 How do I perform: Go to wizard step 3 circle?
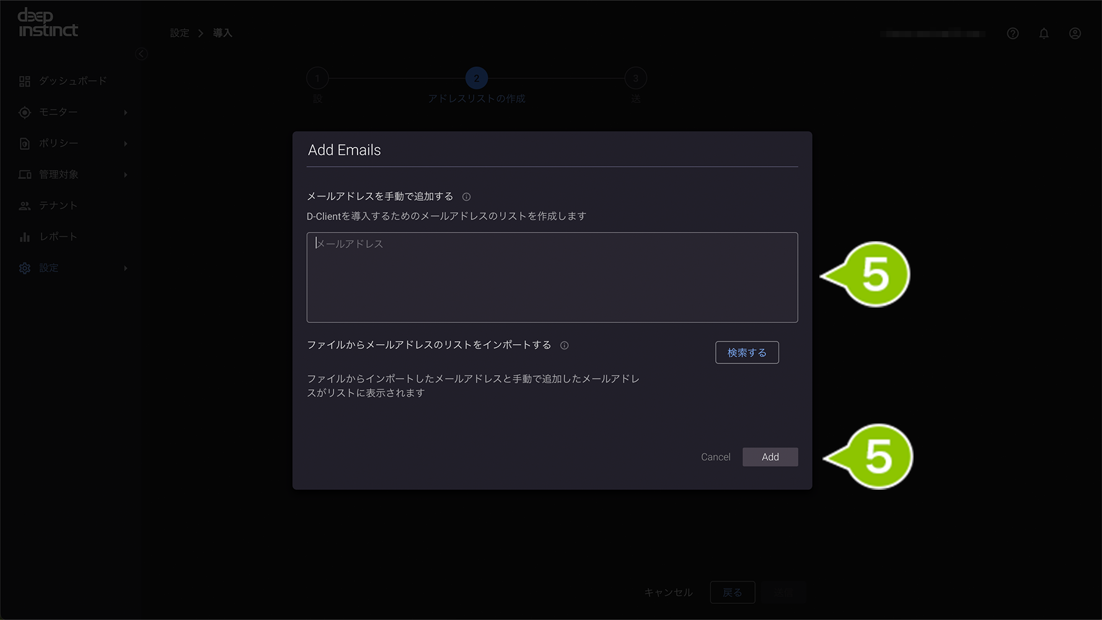coord(636,79)
